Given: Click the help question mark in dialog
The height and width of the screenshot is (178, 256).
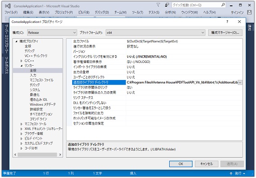Looking at the screenshot, I should pos(227,22).
